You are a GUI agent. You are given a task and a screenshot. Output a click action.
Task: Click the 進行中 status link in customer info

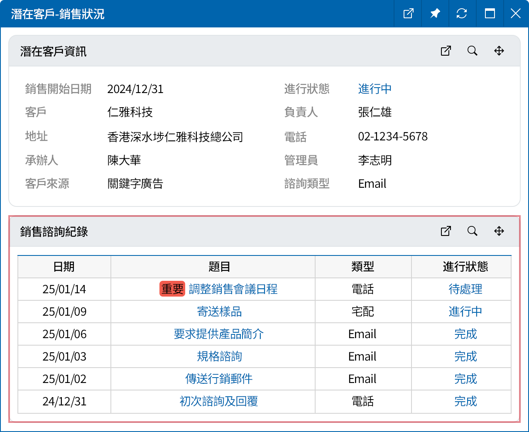(x=375, y=89)
